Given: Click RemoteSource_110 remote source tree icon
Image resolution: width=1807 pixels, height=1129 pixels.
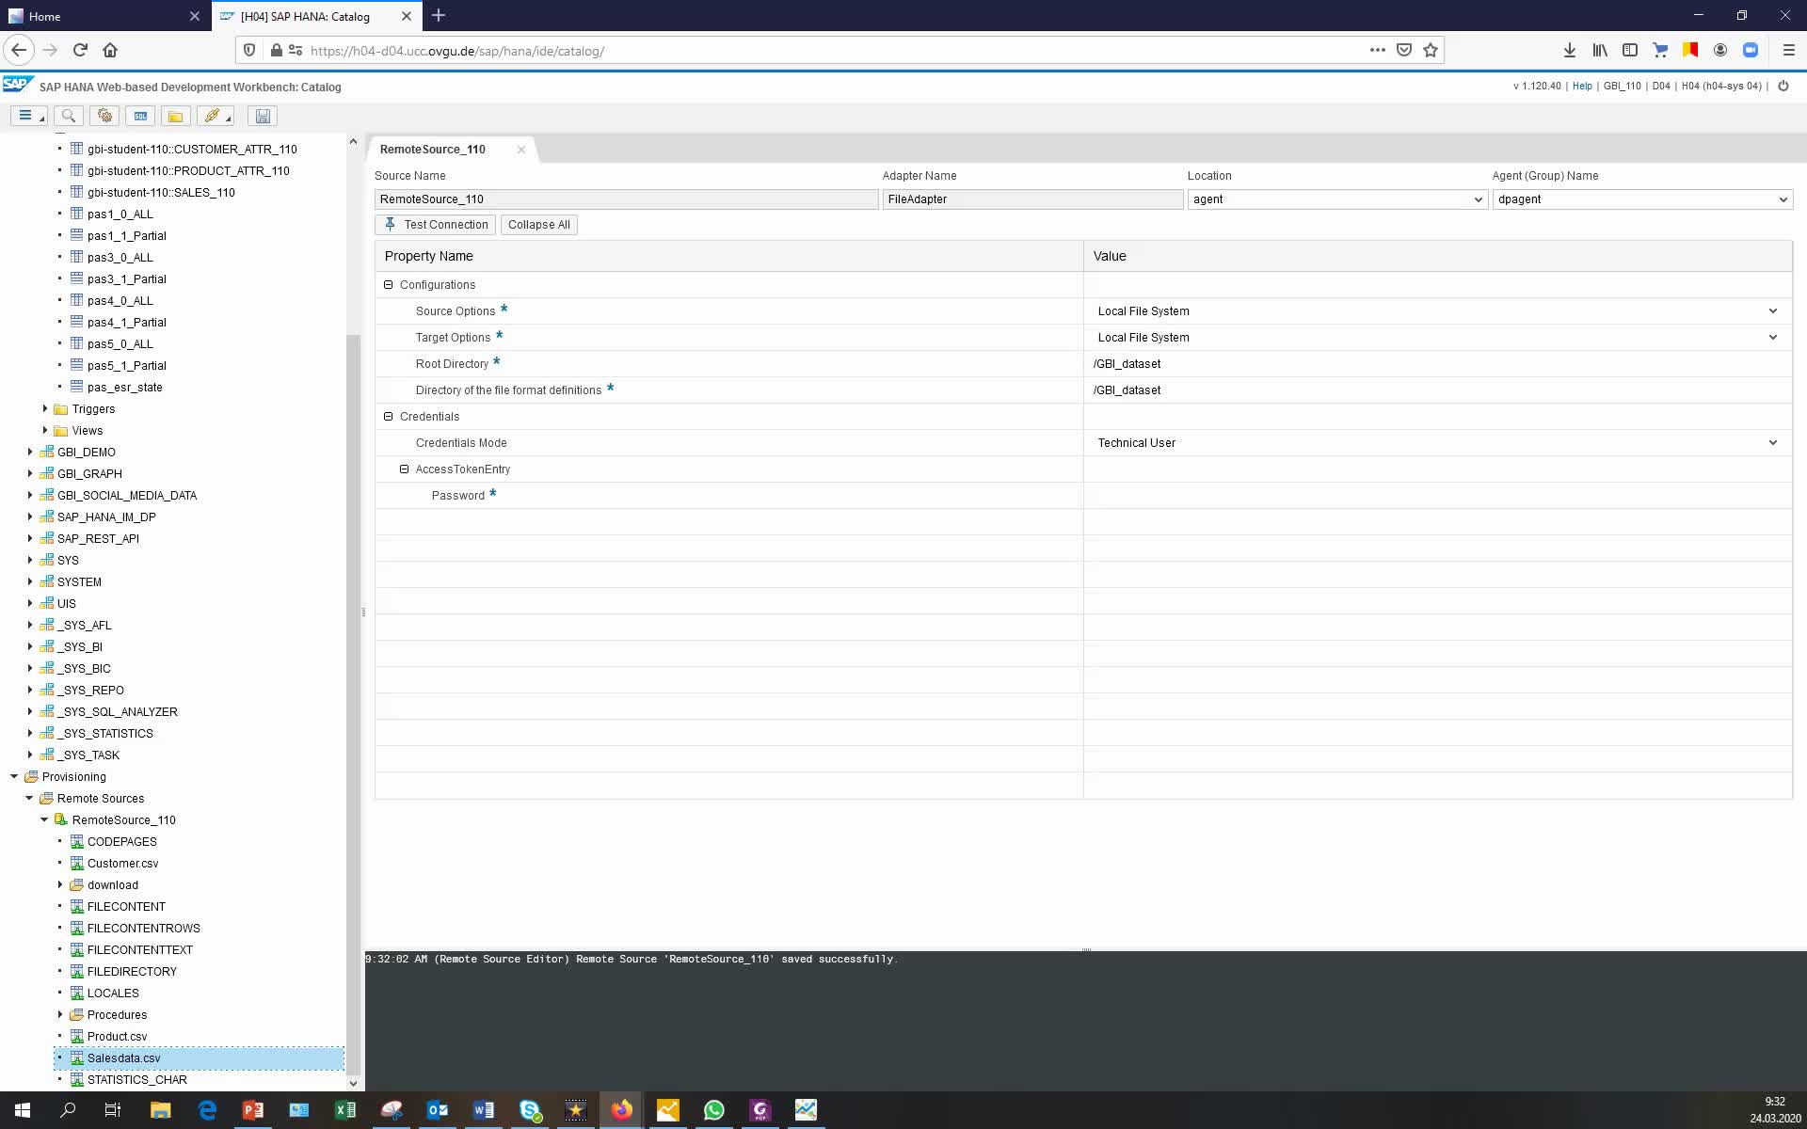Looking at the screenshot, I should coord(61,819).
